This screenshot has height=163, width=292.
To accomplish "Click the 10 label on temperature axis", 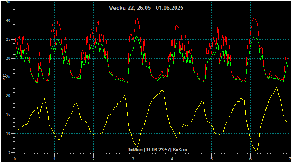I will (x=8, y=133).
